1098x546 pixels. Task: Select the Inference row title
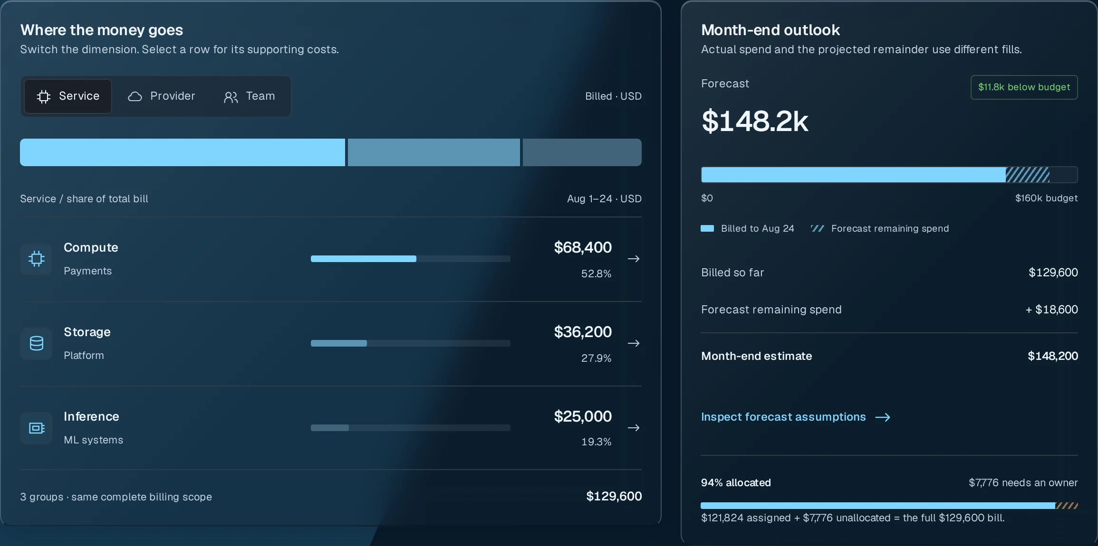point(91,416)
